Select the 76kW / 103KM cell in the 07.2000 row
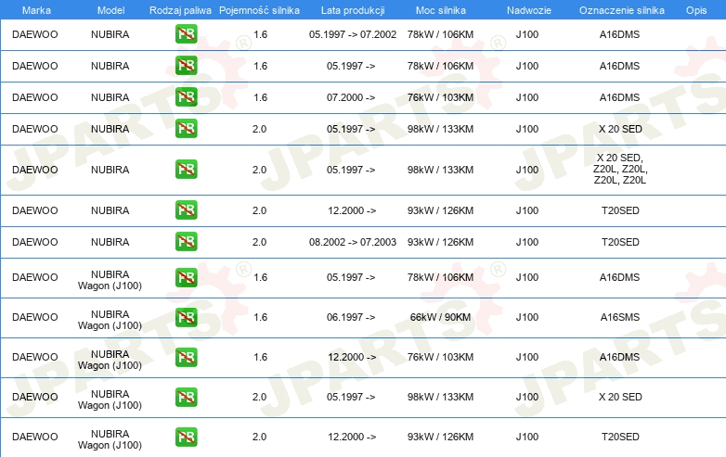726x457 pixels. tap(440, 97)
